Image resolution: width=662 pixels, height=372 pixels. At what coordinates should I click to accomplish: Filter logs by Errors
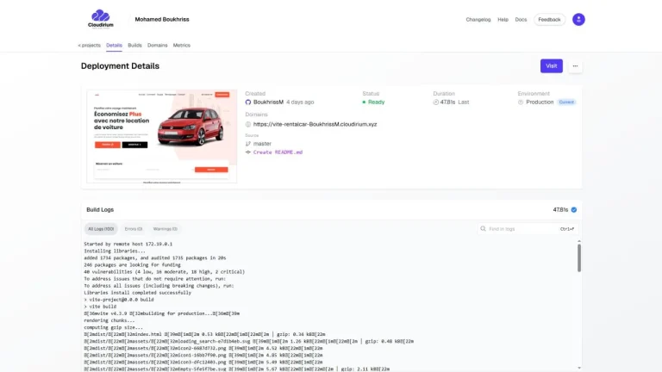coord(134,229)
